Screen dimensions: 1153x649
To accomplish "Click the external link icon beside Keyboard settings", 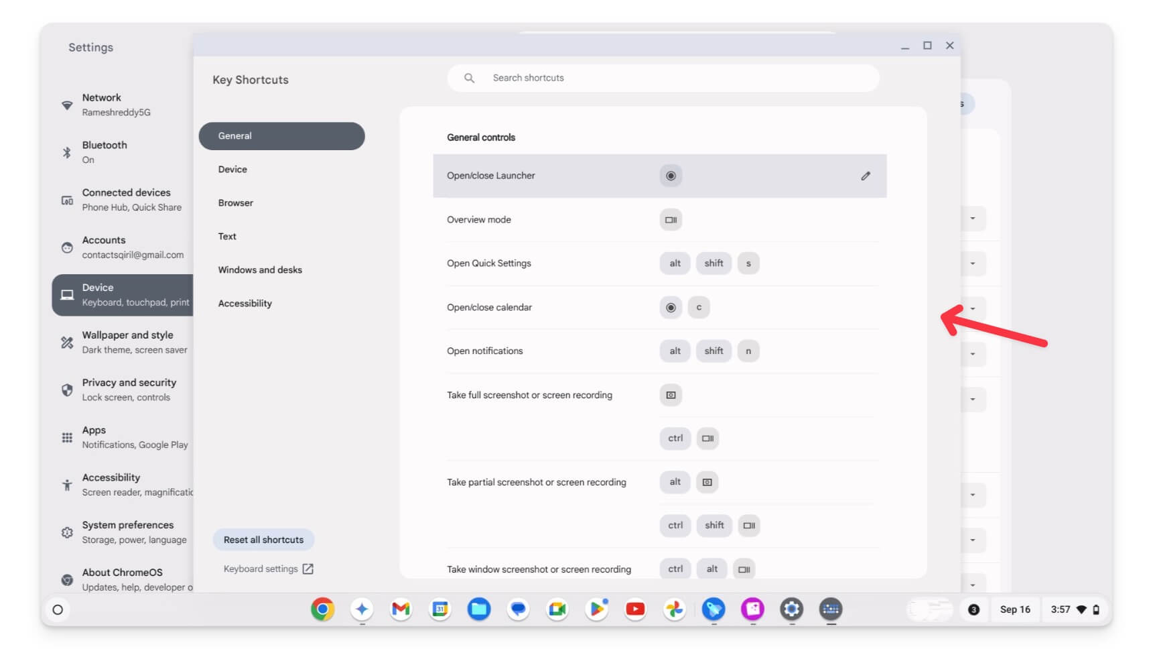I will click(x=308, y=569).
